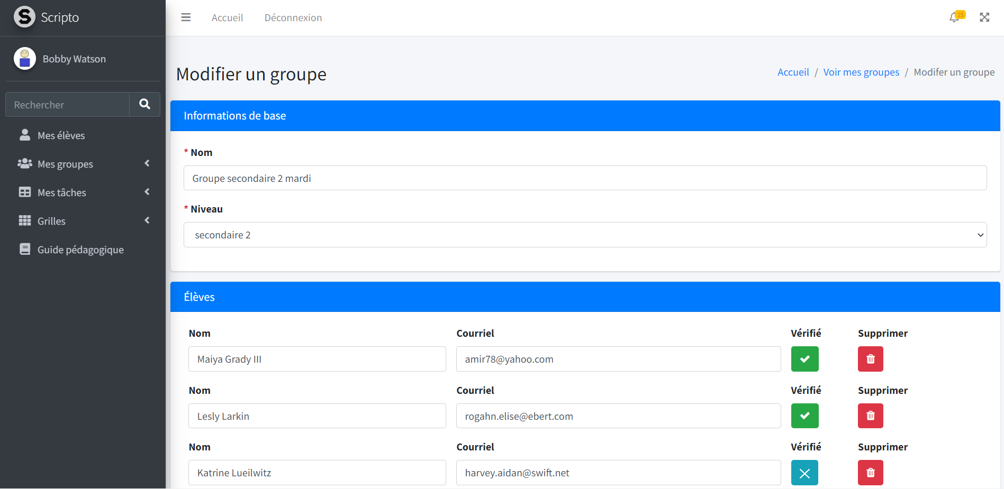Toggle the unverified X for Katrine Lueilwitz
1004x489 pixels.
click(804, 473)
